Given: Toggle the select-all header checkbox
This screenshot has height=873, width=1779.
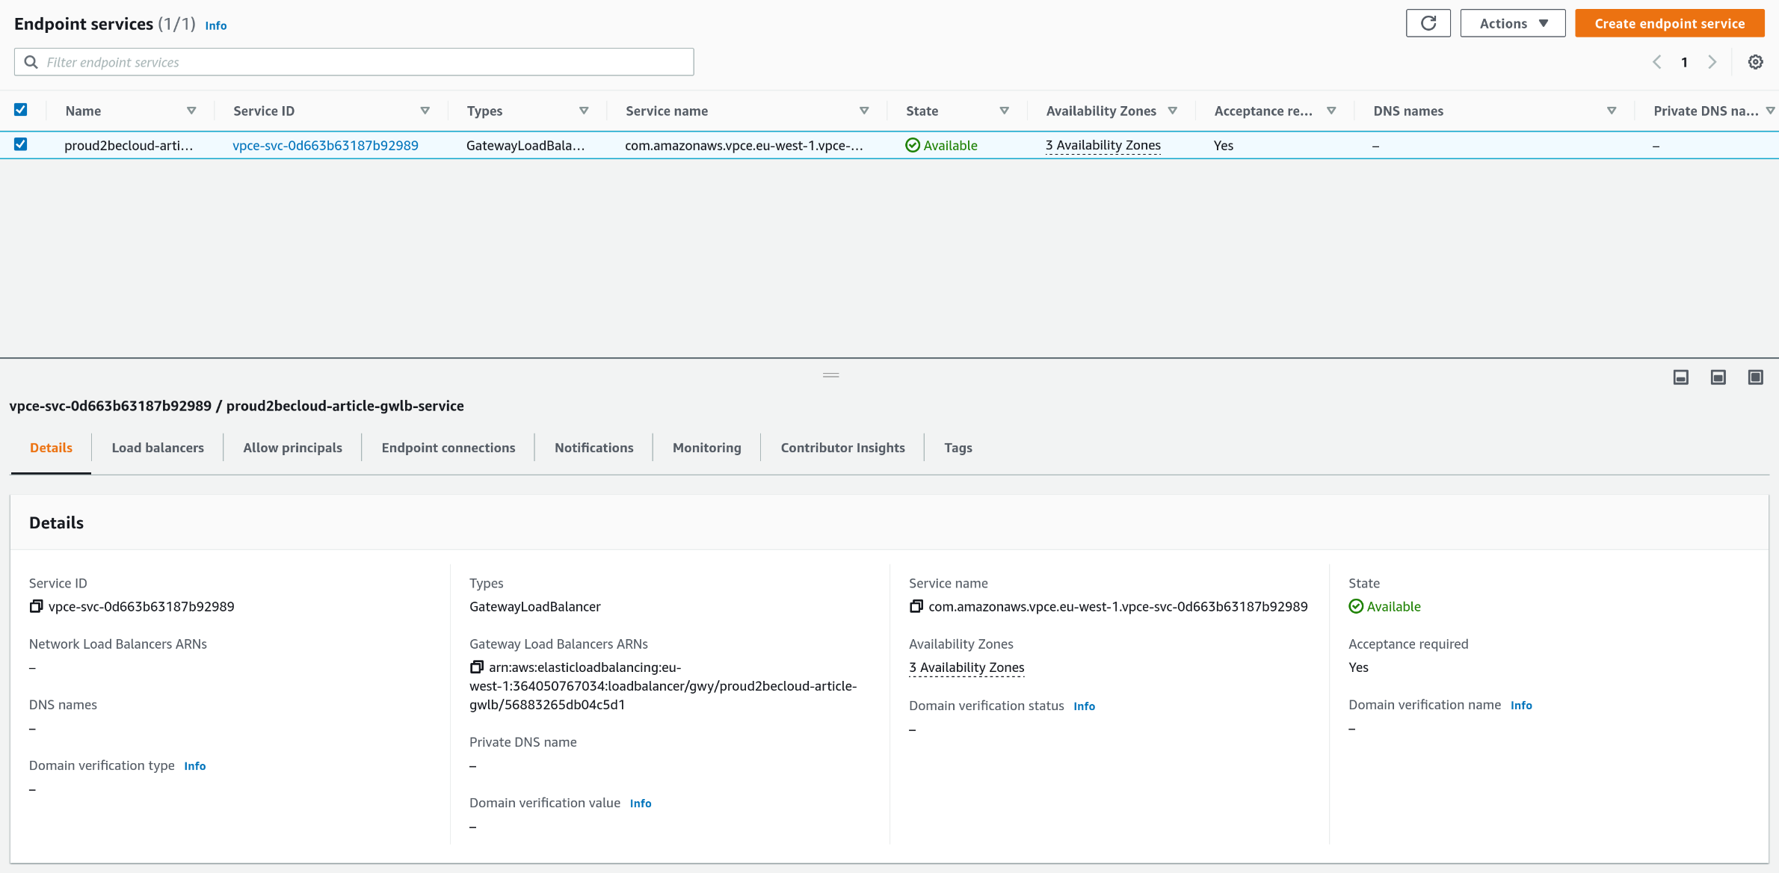Looking at the screenshot, I should click(21, 110).
